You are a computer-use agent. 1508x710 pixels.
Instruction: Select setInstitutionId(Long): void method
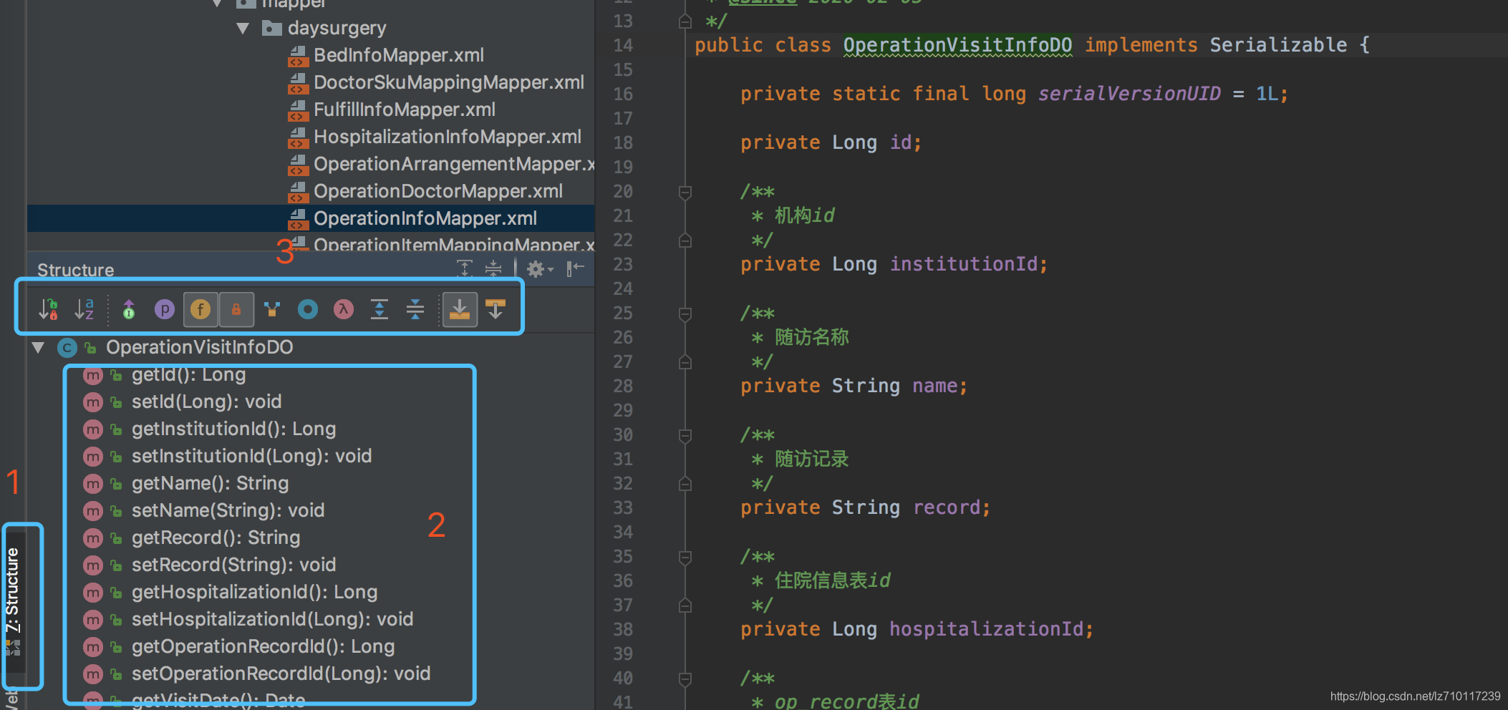(251, 456)
